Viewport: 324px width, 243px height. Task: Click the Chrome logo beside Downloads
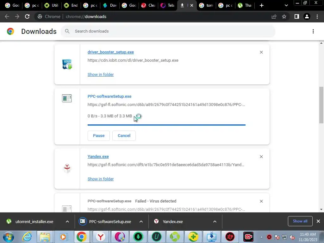(x=10, y=31)
